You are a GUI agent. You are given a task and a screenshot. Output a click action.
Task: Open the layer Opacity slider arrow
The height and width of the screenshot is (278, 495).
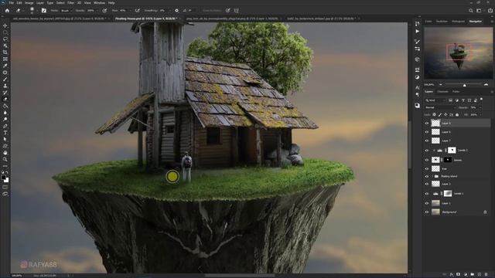(480, 107)
